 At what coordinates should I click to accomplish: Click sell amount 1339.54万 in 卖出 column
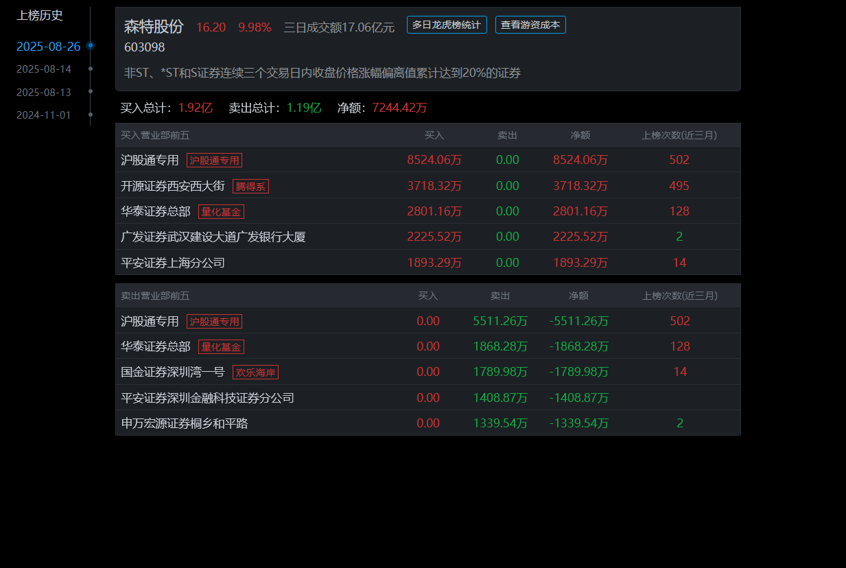pos(500,423)
